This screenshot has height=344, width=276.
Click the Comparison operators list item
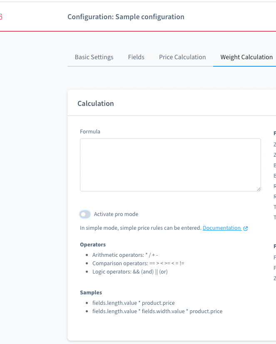[138, 263]
